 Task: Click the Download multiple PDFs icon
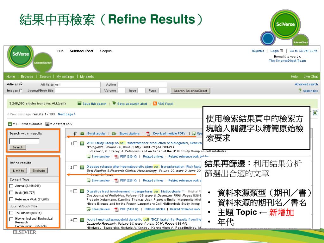148,134
